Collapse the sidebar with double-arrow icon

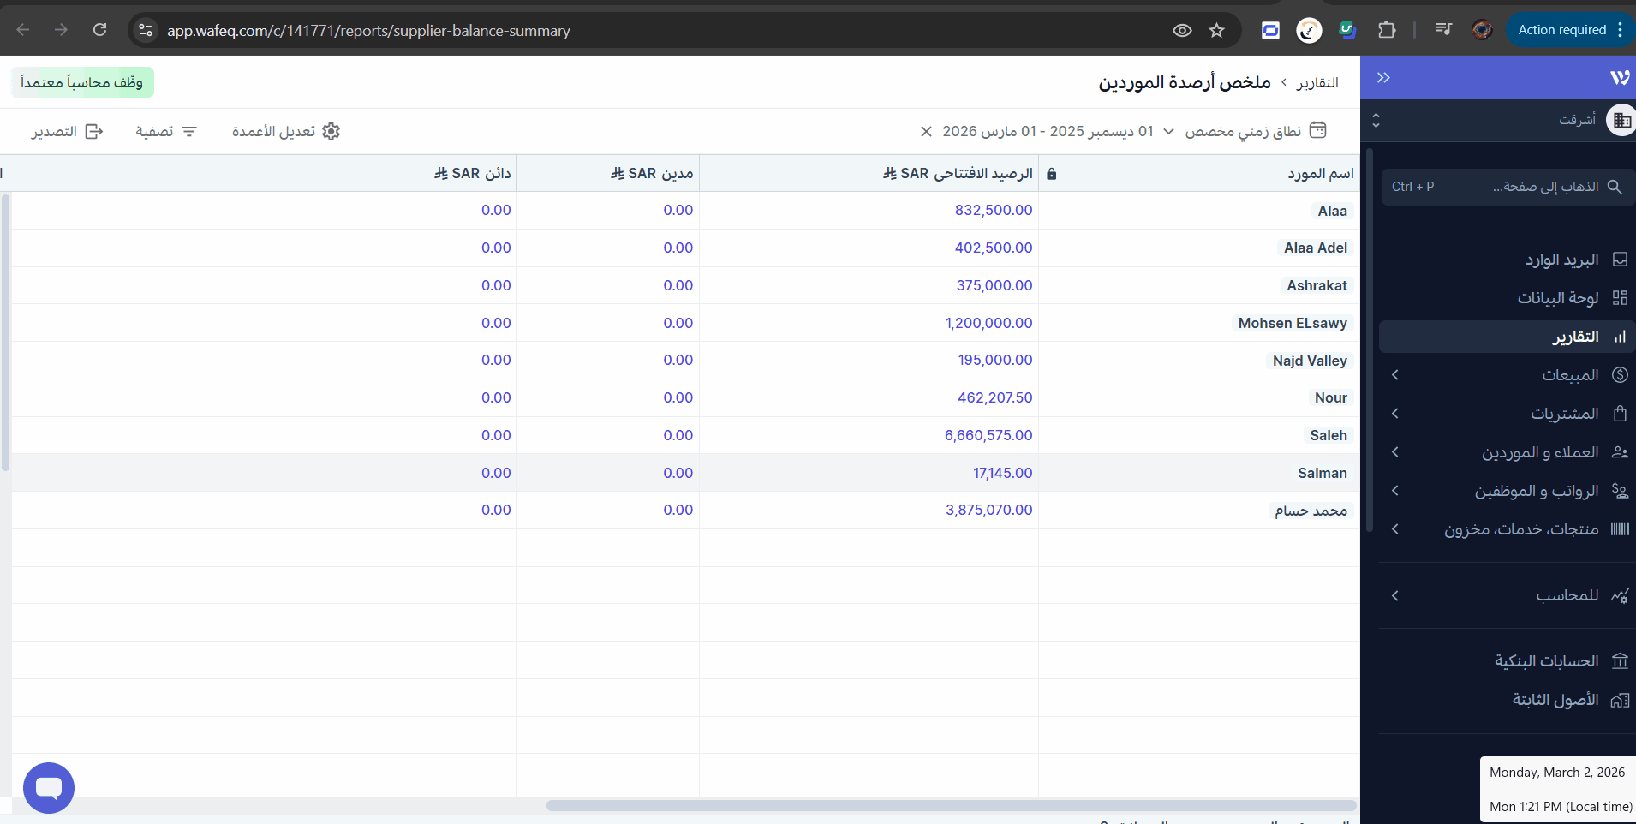[x=1383, y=78]
